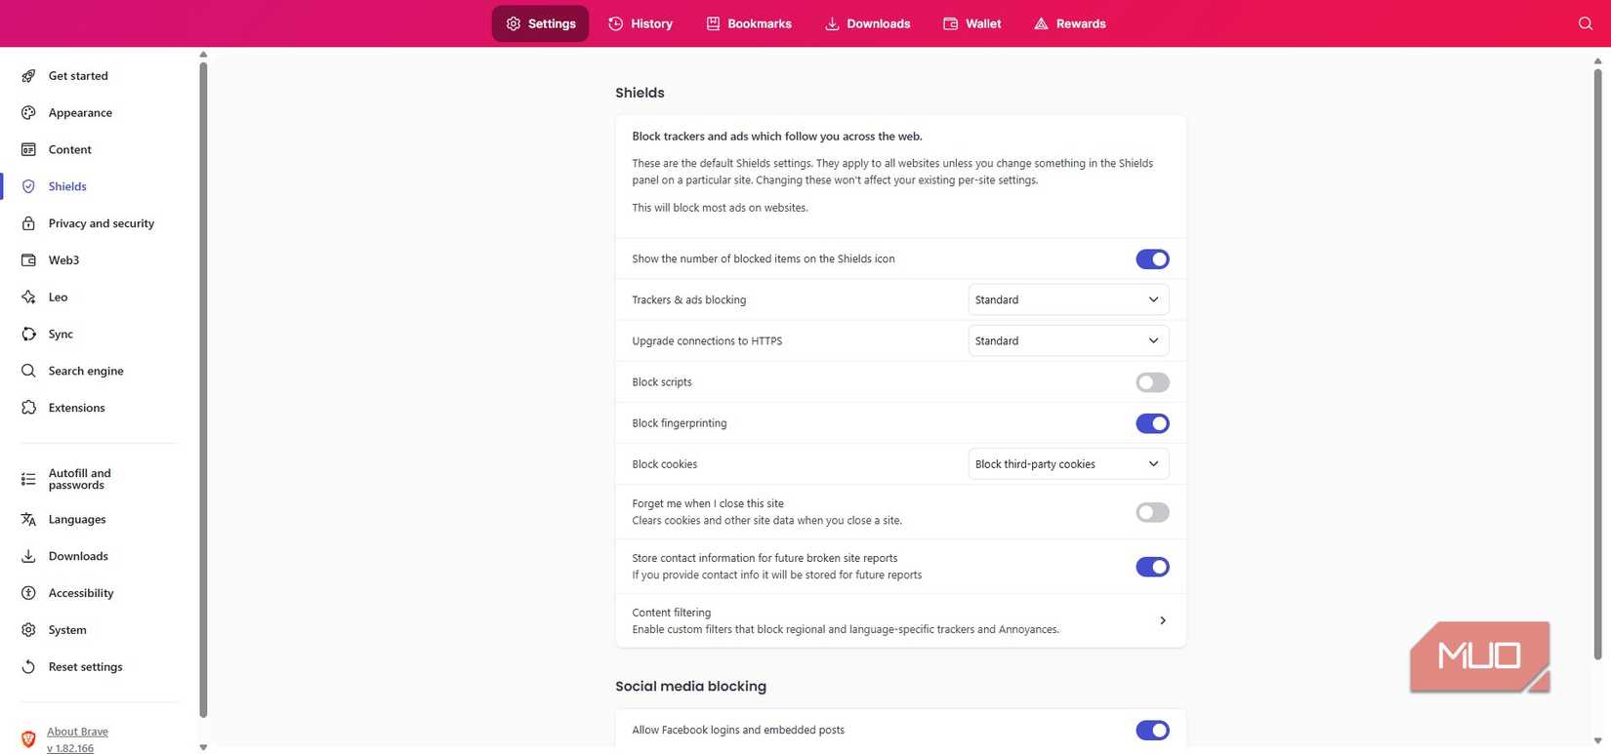Open the Sync section via sync arrows icon
Screen dimensions: 1611x754
coord(28,334)
